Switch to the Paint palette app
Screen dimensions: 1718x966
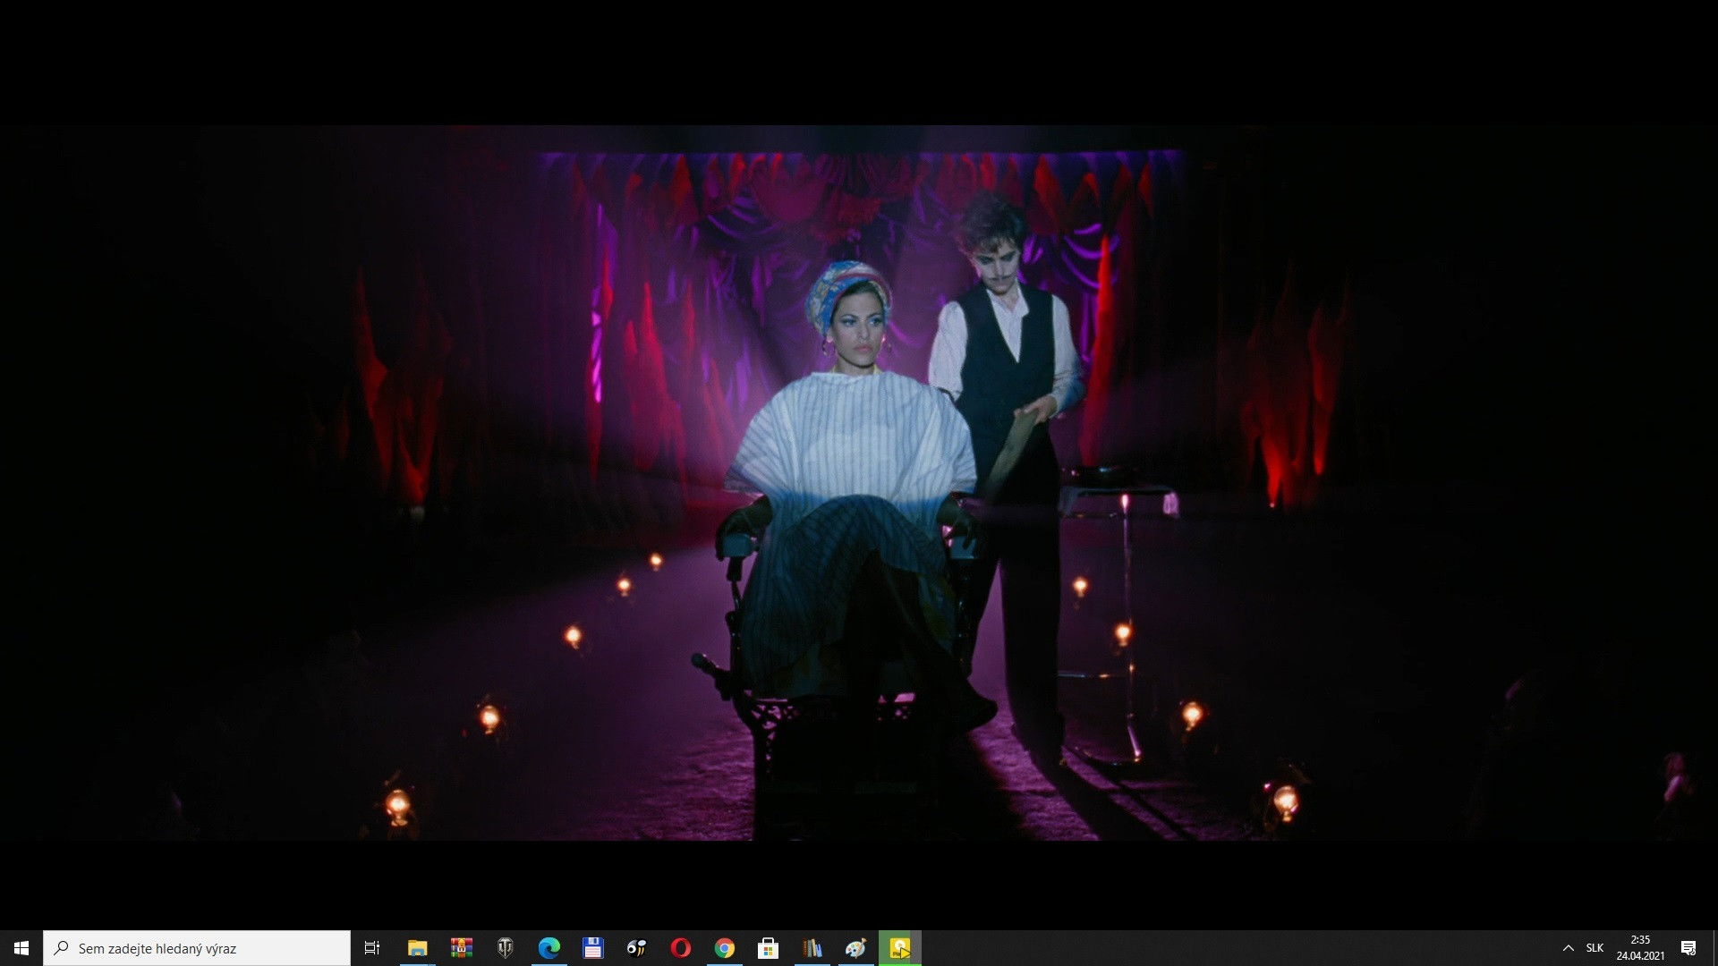(x=855, y=948)
